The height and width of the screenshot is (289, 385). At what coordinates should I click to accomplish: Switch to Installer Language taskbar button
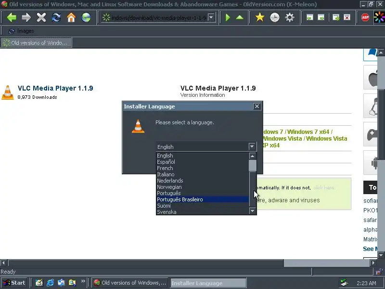[x=208, y=283]
